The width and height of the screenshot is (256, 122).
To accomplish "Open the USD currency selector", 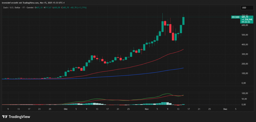I will pyautogui.click(x=244, y=8).
